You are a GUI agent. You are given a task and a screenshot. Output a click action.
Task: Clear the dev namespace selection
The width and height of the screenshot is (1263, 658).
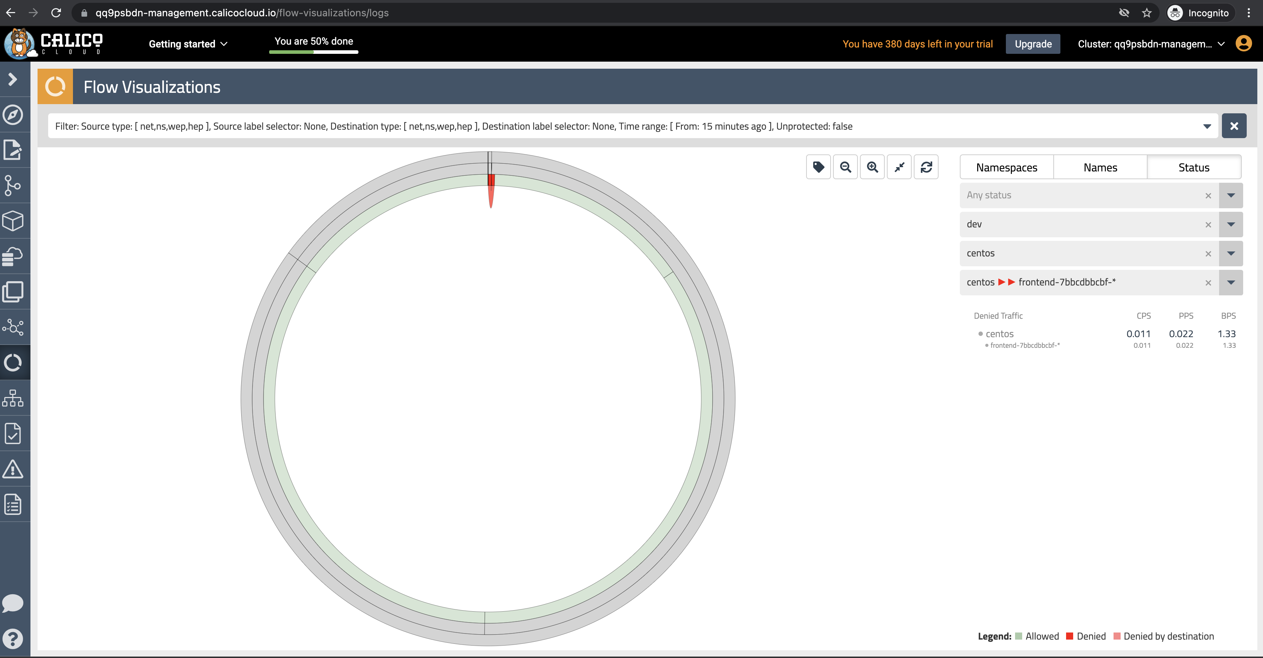tap(1208, 225)
